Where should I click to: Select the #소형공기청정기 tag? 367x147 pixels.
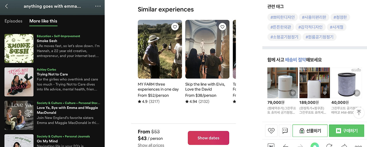[284, 37]
